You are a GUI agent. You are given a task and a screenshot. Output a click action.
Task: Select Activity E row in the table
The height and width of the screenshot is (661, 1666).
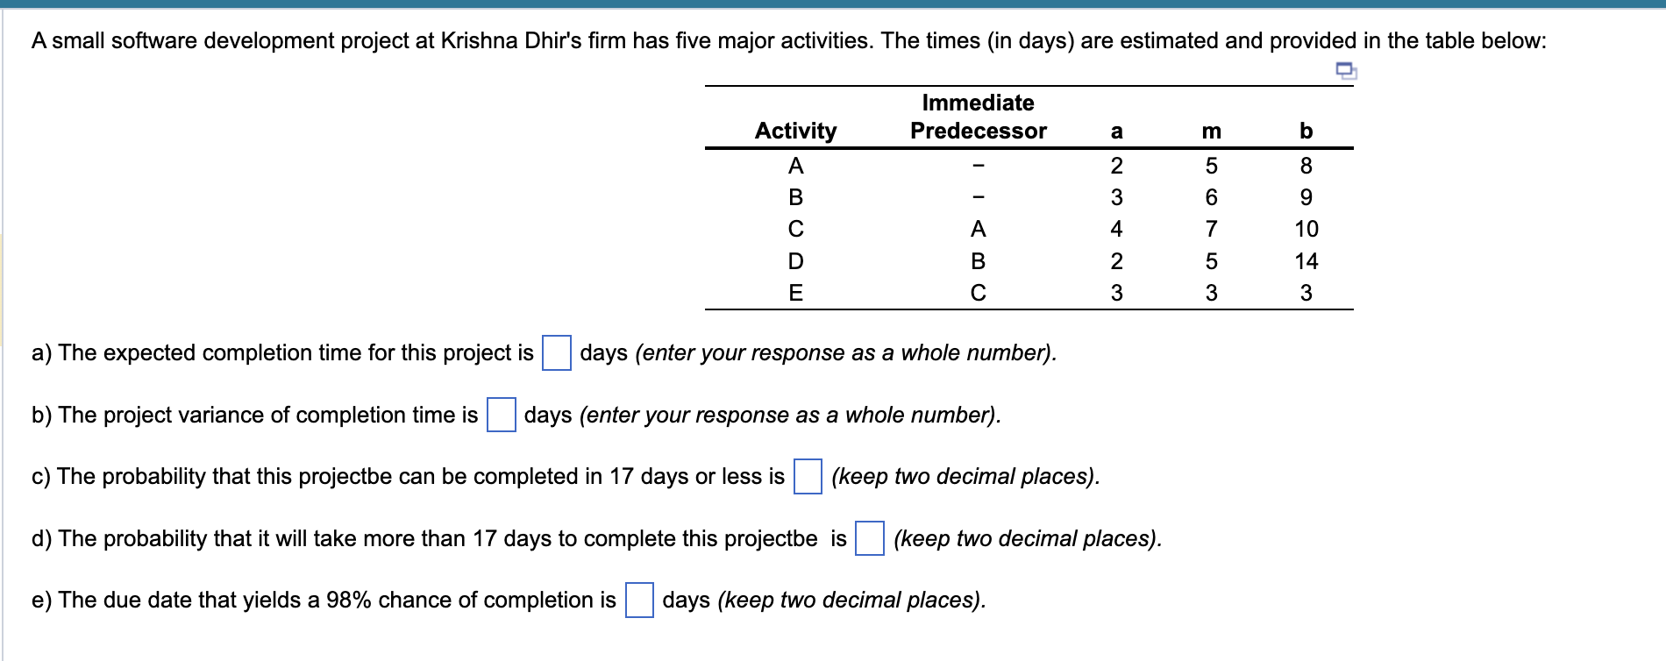coord(794,294)
